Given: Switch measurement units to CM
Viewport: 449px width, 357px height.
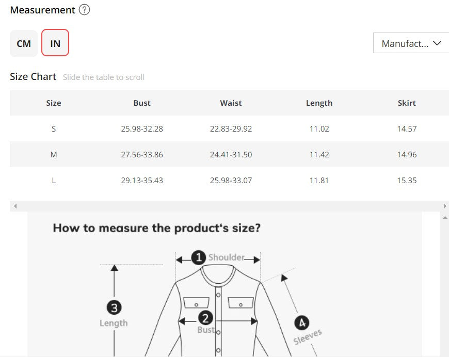Looking at the screenshot, I should pyautogui.click(x=24, y=43).
